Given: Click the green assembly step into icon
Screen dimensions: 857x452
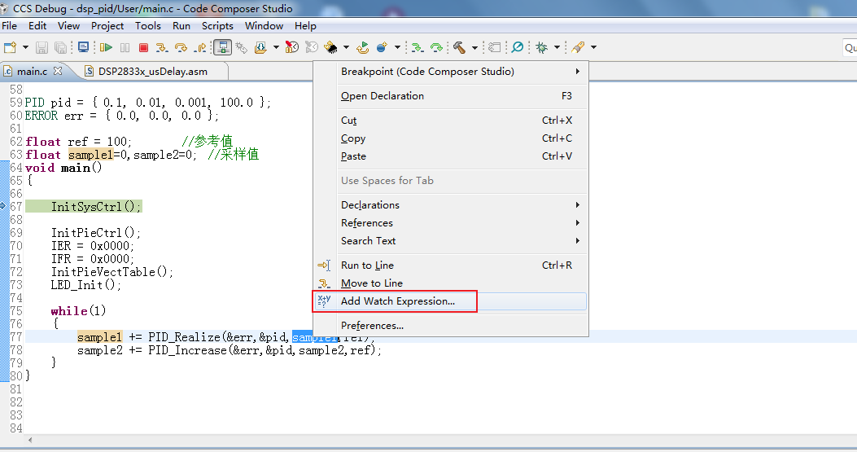Looking at the screenshot, I should tap(418, 47).
